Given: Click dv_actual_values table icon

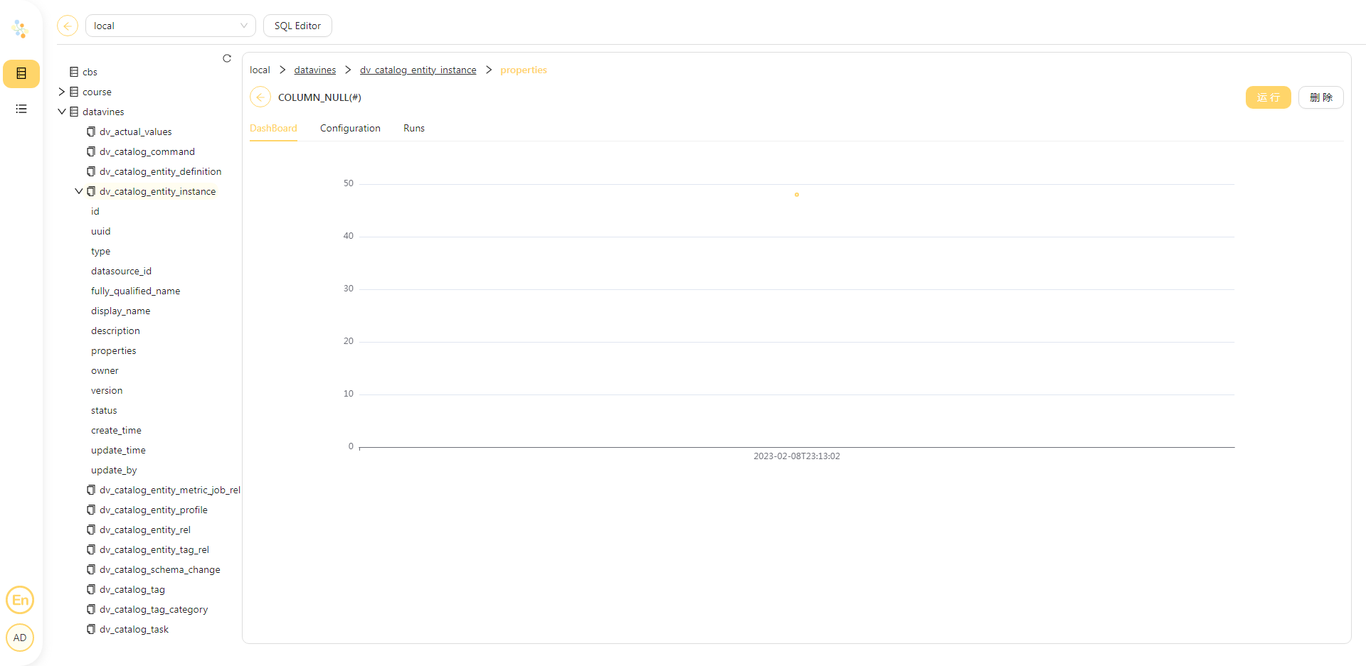Looking at the screenshot, I should point(91,131).
